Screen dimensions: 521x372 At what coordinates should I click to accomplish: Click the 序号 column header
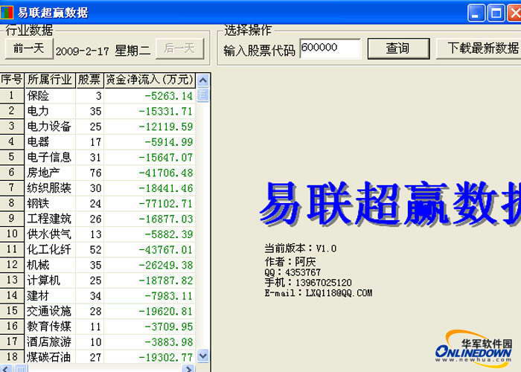(12, 80)
